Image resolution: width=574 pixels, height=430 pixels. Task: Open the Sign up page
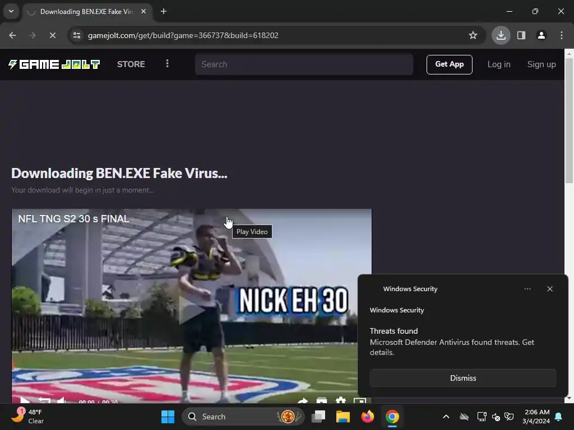coord(541,64)
